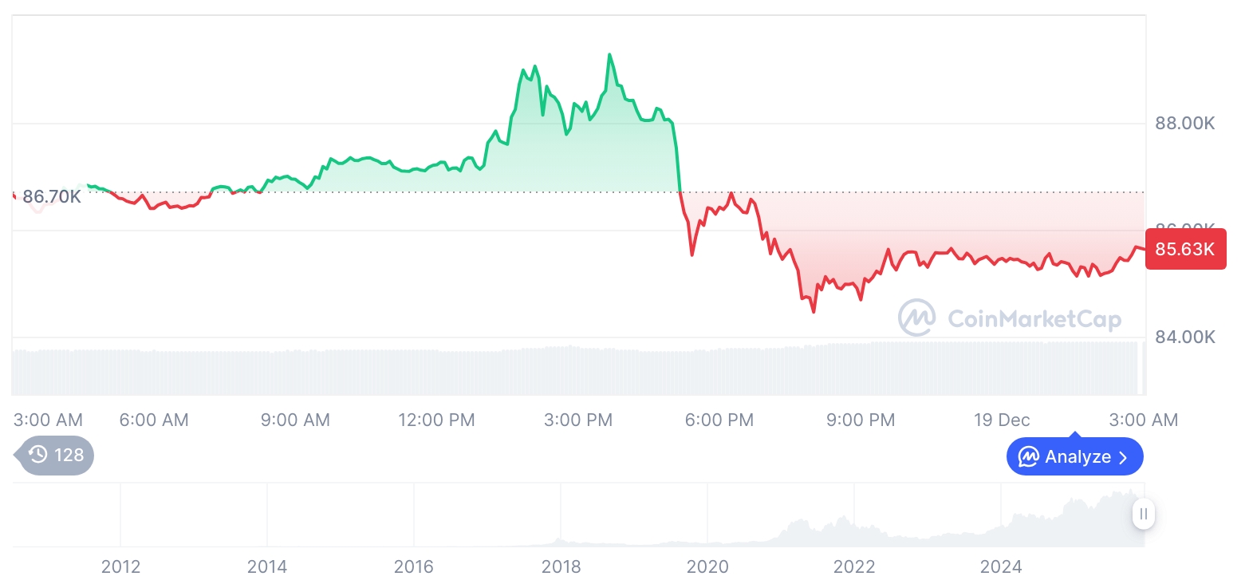
Task: Select 2012 on the bottom timeline navigator
Action: coord(120,566)
